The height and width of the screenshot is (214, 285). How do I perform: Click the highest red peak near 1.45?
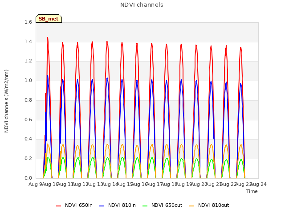(48, 38)
